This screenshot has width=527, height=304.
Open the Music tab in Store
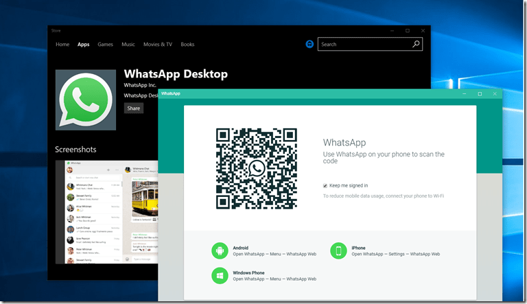(128, 45)
